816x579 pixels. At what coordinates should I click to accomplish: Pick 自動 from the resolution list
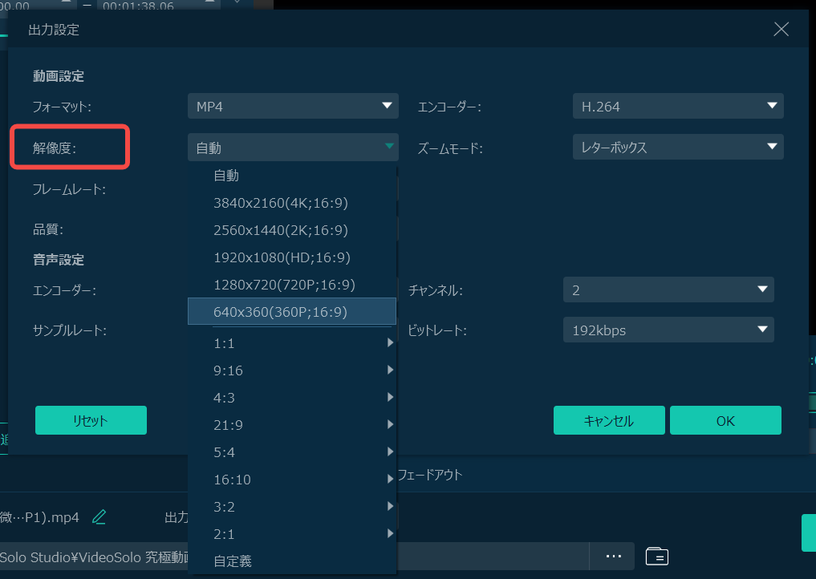[x=226, y=176]
